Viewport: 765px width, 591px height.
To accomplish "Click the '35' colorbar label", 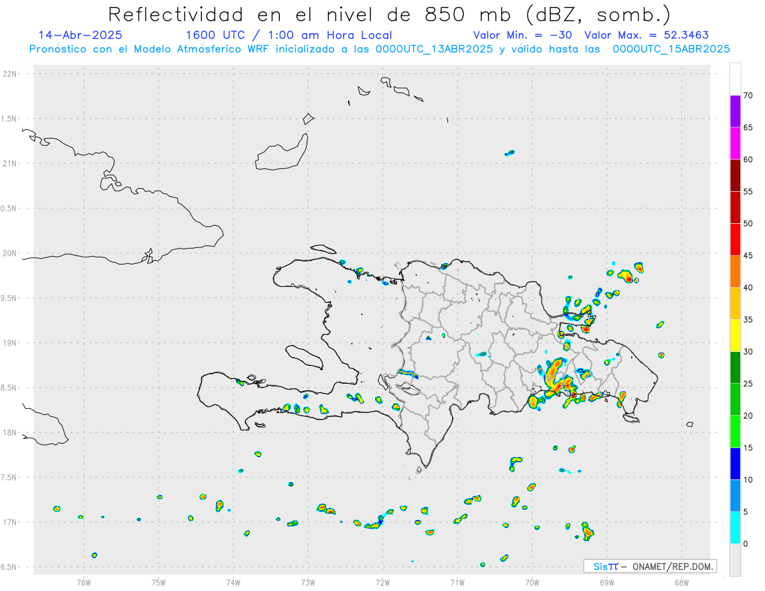I will pyautogui.click(x=748, y=319).
